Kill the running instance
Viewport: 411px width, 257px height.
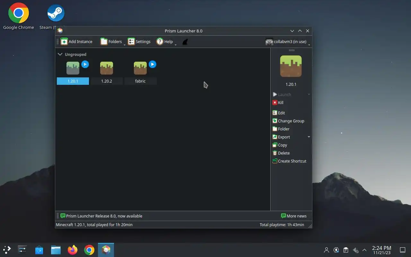pyautogui.click(x=278, y=102)
